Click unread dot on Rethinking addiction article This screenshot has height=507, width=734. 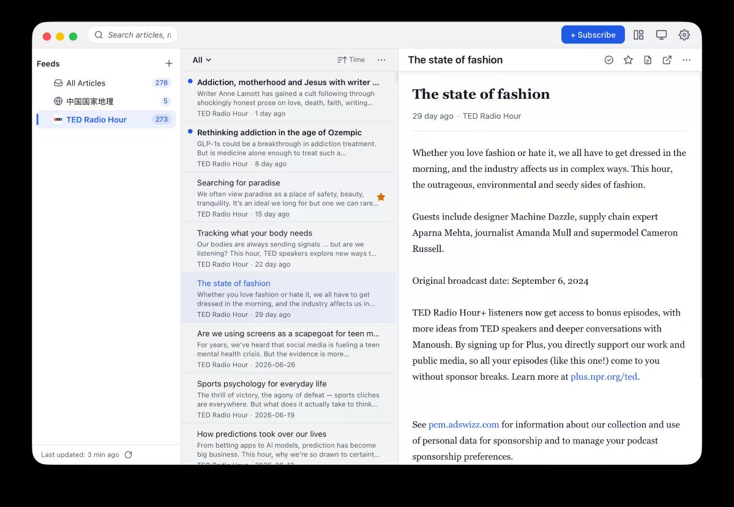pyautogui.click(x=190, y=131)
